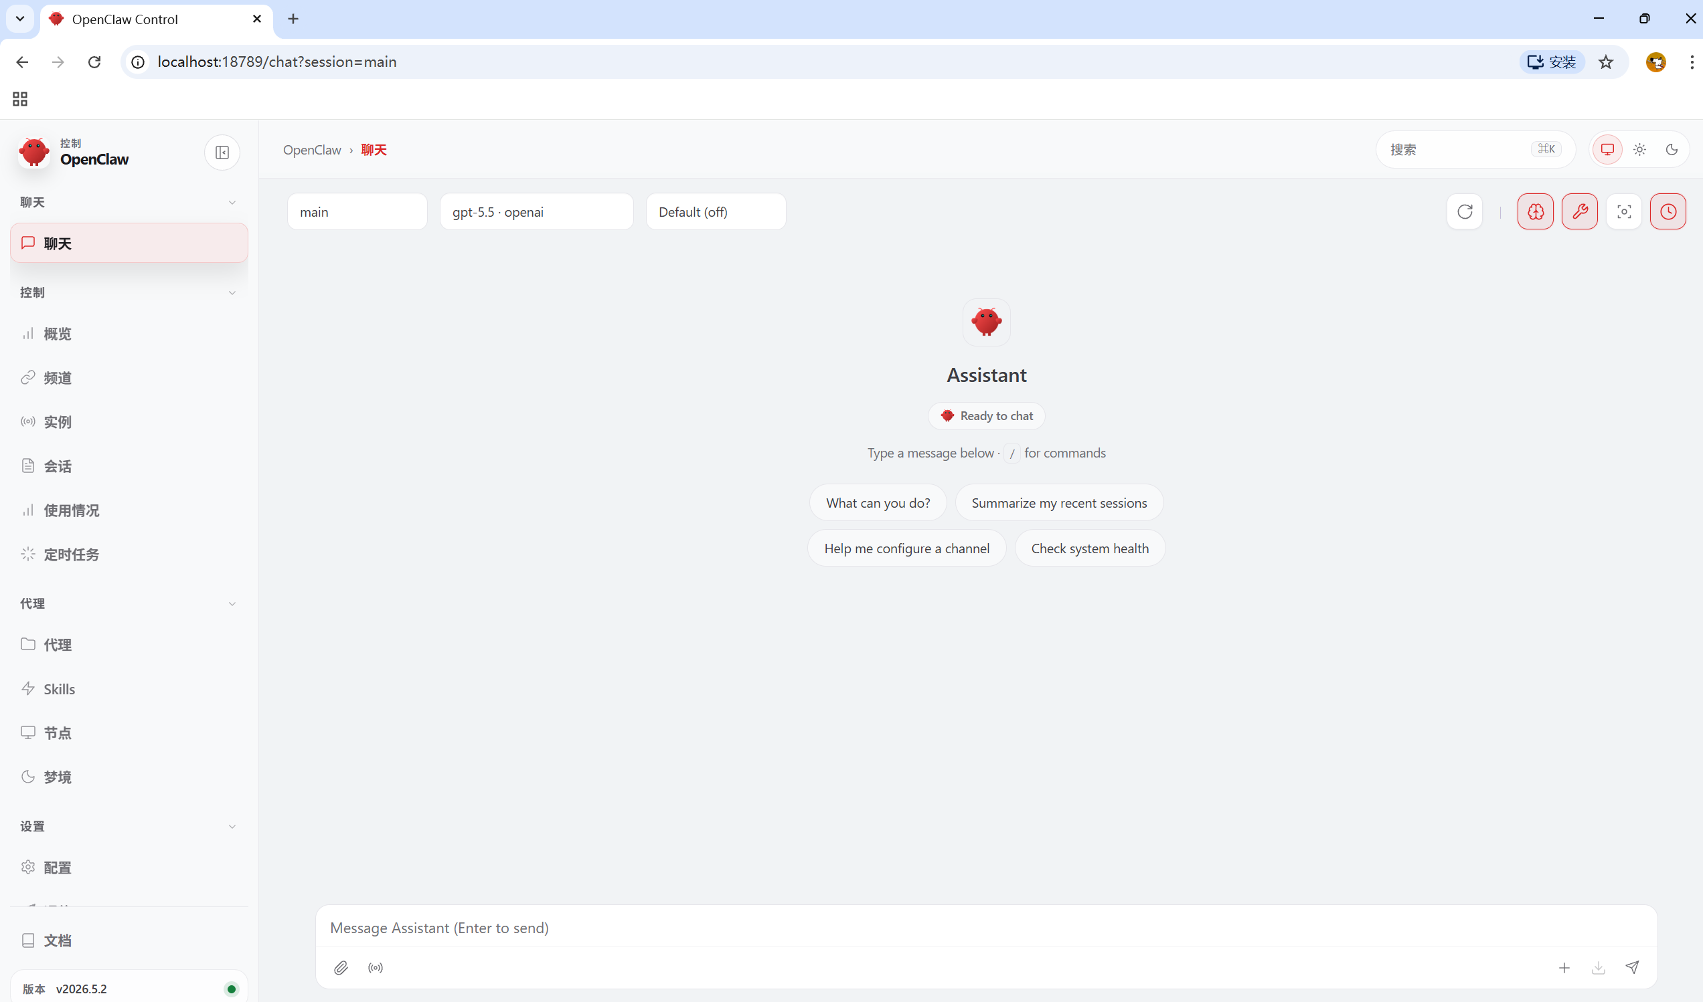Click the 版本 v2026.5.2 version status
The image size is (1703, 1002).
pyautogui.click(x=129, y=989)
